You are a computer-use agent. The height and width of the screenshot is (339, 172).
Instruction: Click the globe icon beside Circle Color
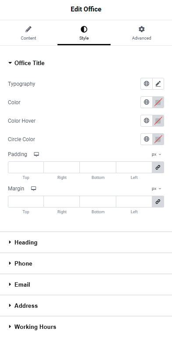click(147, 139)
